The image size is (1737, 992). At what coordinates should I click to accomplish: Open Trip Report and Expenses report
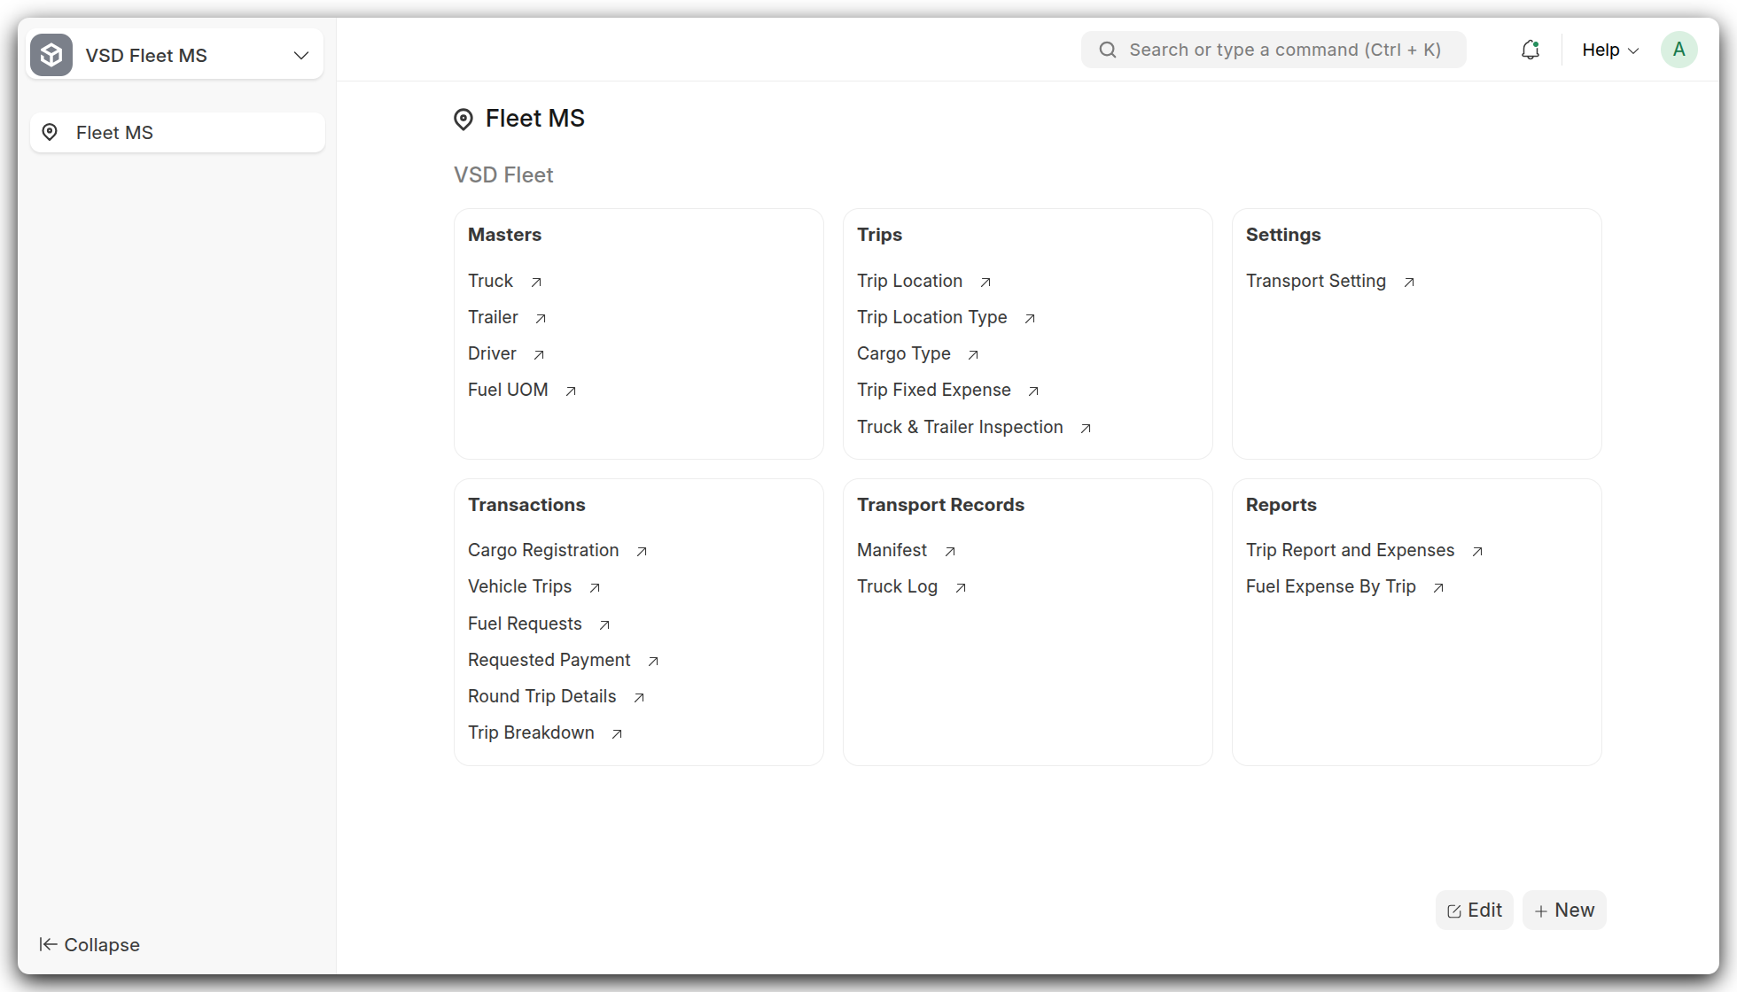tap(1350, 550)
